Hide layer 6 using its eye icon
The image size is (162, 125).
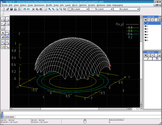coord(145,41)
